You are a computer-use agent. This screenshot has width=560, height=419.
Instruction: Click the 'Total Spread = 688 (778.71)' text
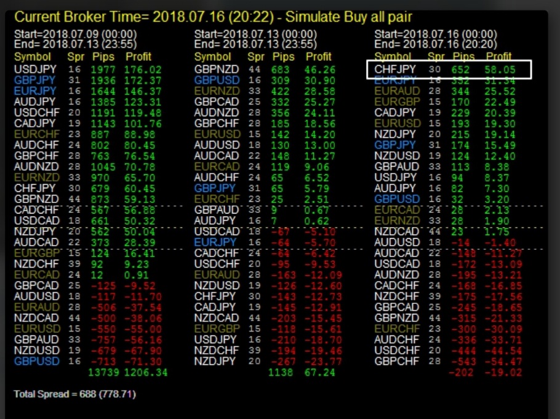coord(74,394)
